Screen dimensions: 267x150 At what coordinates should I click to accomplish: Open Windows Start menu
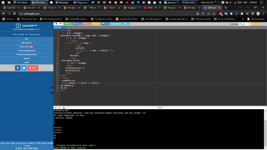point(3,2)
